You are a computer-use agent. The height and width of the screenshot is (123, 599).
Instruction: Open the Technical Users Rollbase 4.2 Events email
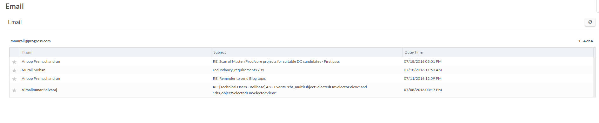[x=290, y=90]
